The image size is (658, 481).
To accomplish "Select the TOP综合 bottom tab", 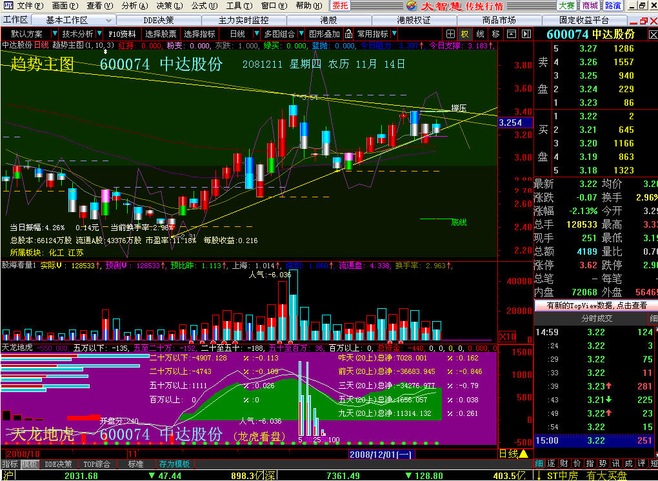I will coord(97,464).
